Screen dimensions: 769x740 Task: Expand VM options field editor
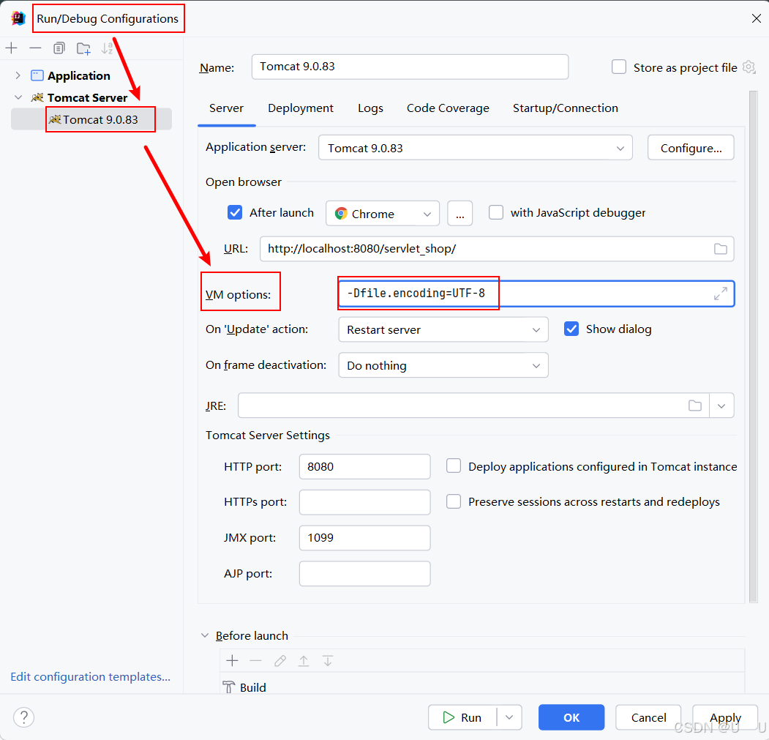point(721,294)
